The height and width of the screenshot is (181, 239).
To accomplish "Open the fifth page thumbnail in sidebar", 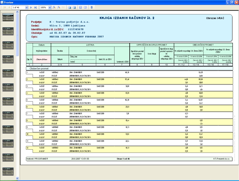I will point(8,73).
